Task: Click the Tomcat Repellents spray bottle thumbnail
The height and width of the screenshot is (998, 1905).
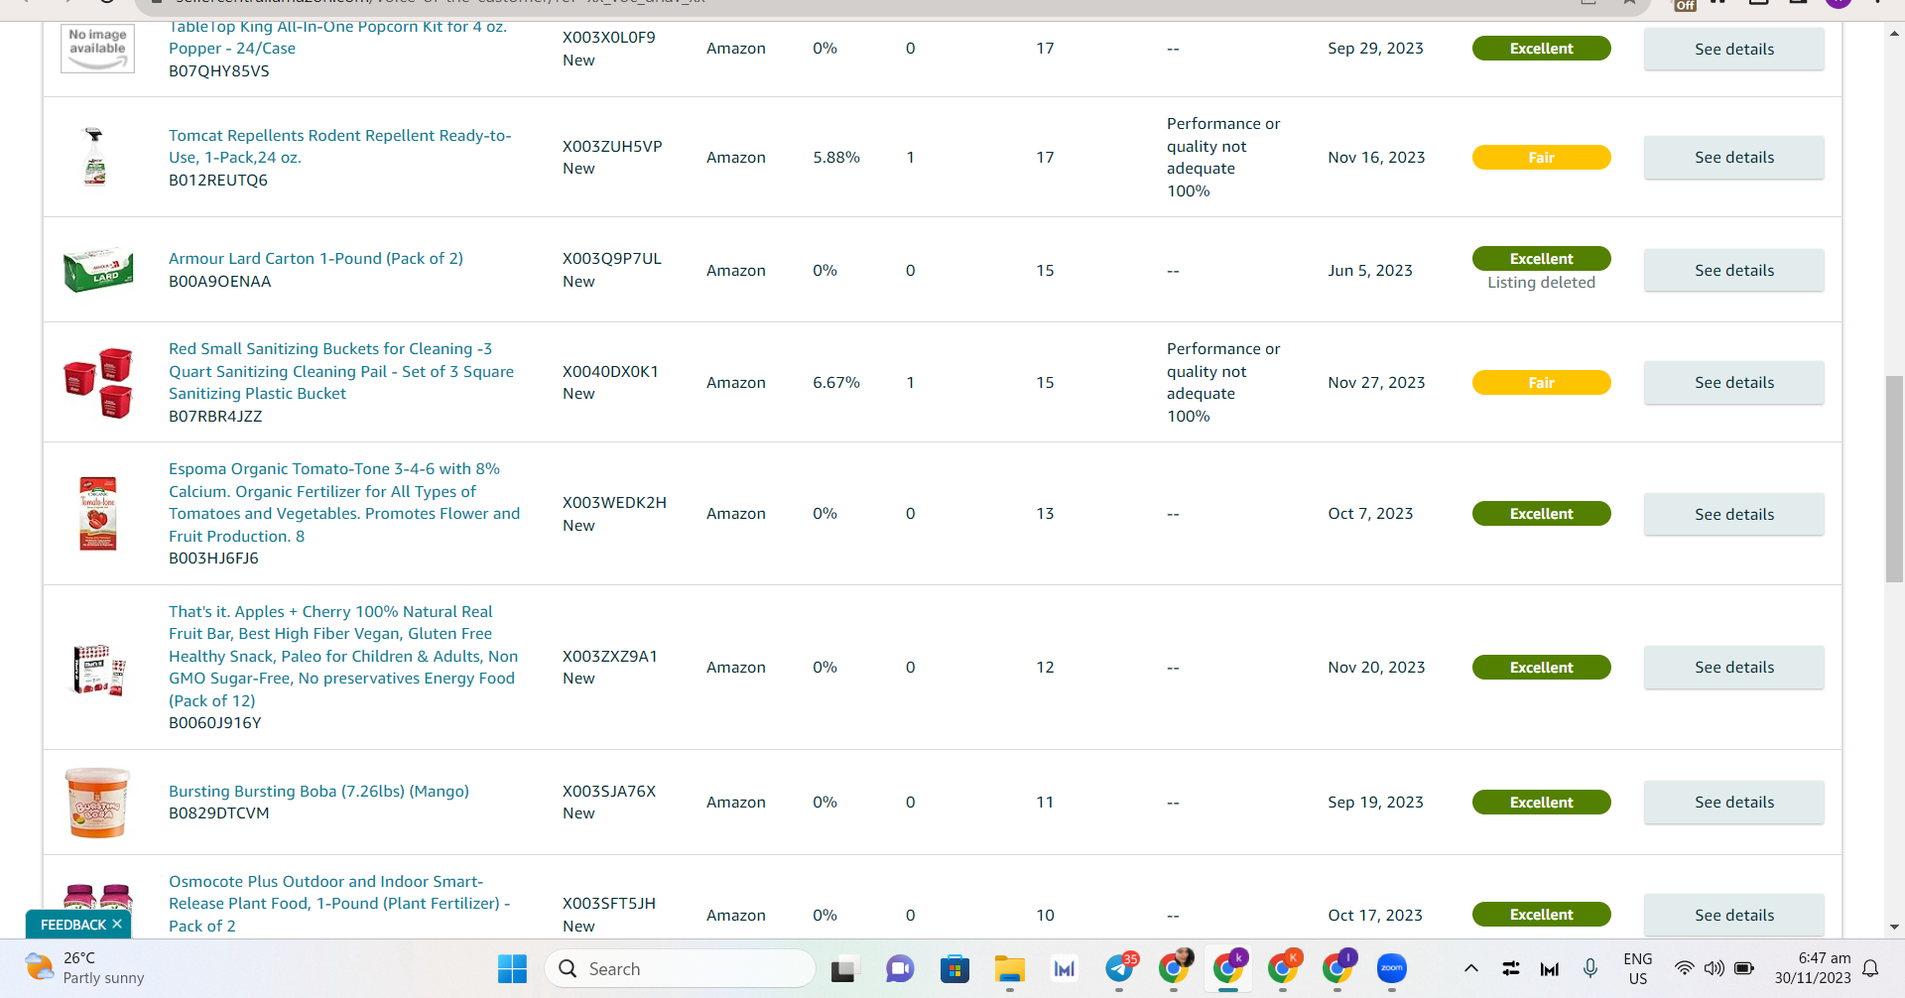Action: point(95,157)
